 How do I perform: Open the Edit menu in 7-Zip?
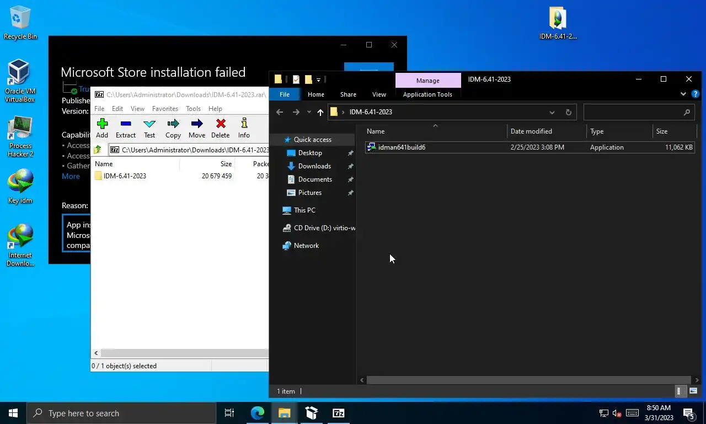117,109
